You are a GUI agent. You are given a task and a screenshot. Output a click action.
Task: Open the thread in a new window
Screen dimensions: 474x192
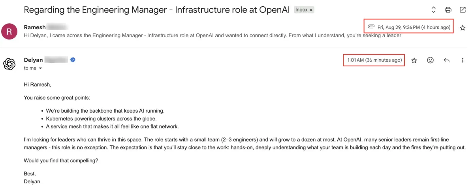[x=463, y=10]
